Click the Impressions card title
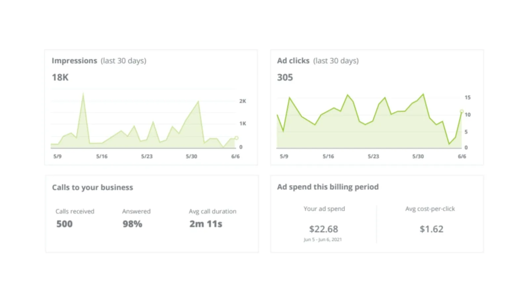This screenshot has height=297, width=529. point(99,61)
